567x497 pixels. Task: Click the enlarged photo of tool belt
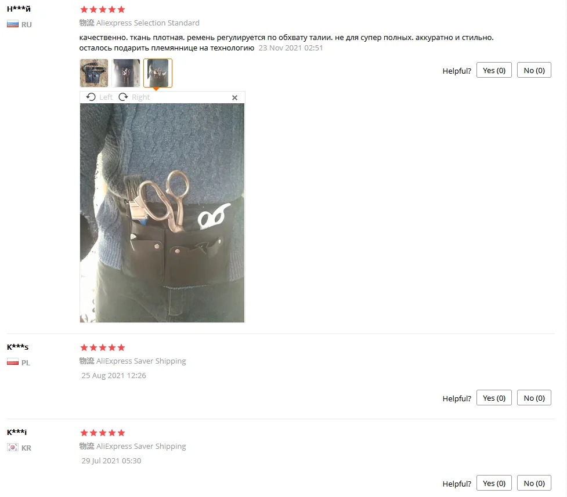pyautogui.click(x=162, y=213)
